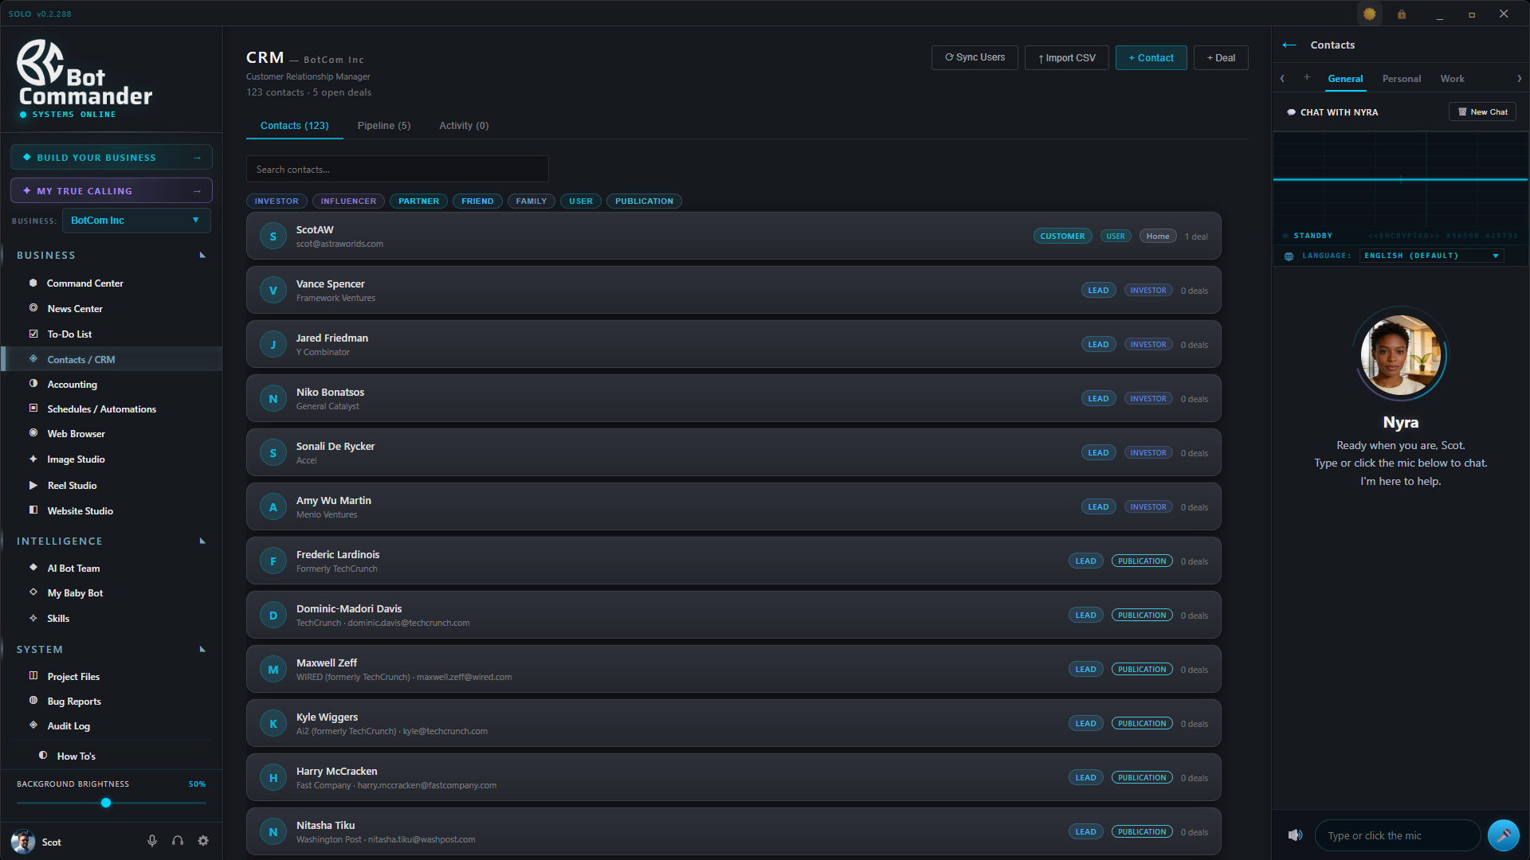The height and width of the screenshot is (860, 1530).
Task: Open Image Studio icon
Action: (x=33, y=459)
